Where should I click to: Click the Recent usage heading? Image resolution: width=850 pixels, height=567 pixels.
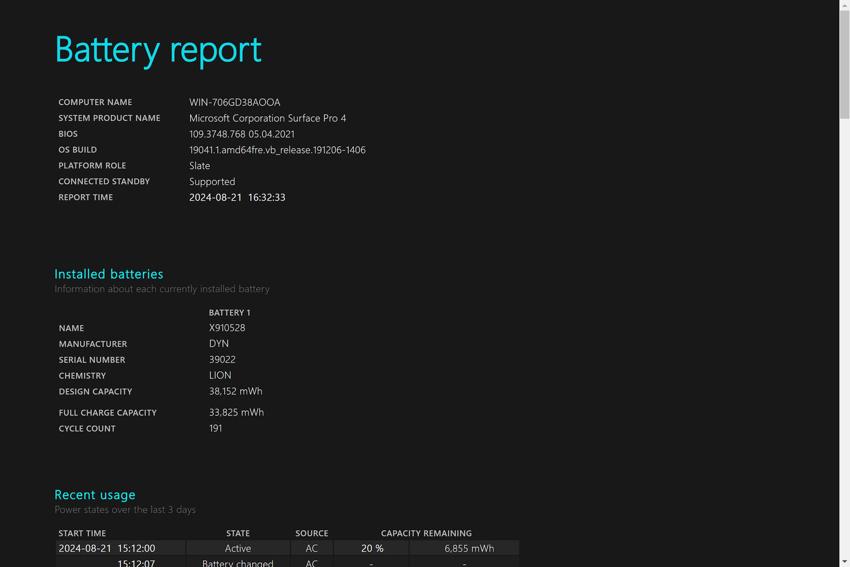pyautogui.click(x=95, y=495)
